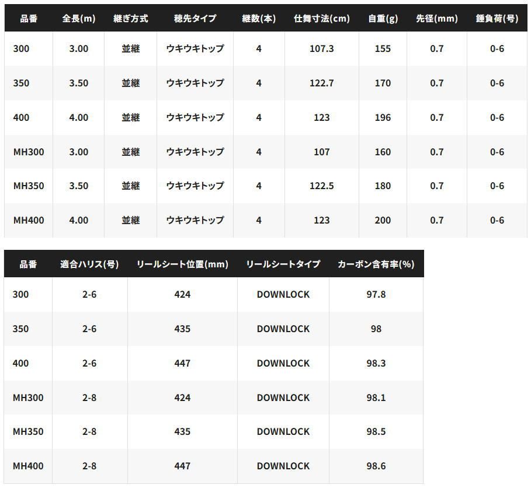This screenshot has width=531, height=488.
Task: Select the carbon content 98.6 for MH400
Action: click(x=376, y=466)
